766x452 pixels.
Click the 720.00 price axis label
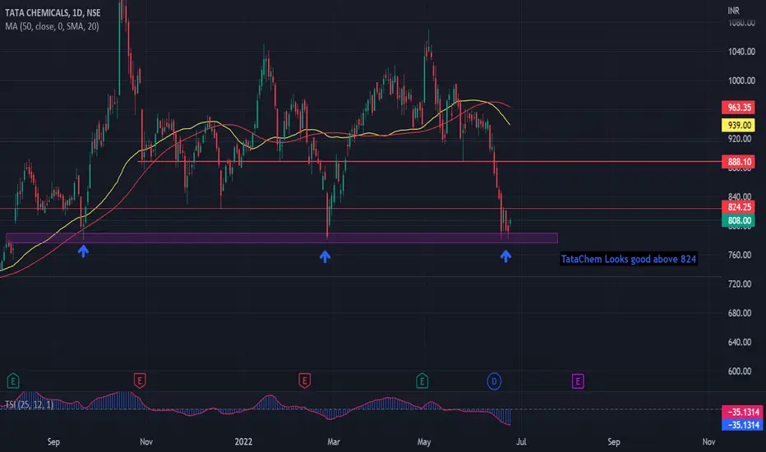point(741,284)
